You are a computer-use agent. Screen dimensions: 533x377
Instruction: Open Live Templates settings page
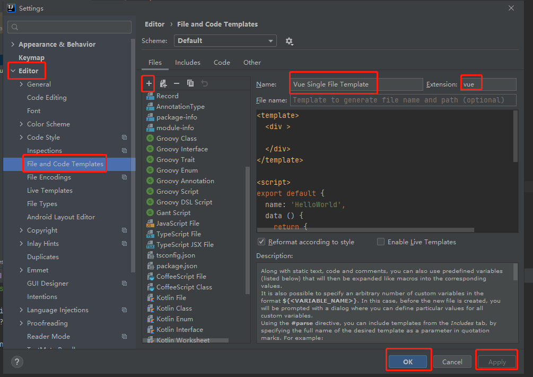tap(50, 190)
